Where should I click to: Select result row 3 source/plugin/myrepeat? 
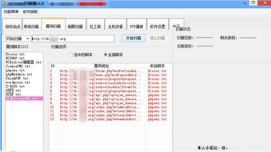[111, 79]
